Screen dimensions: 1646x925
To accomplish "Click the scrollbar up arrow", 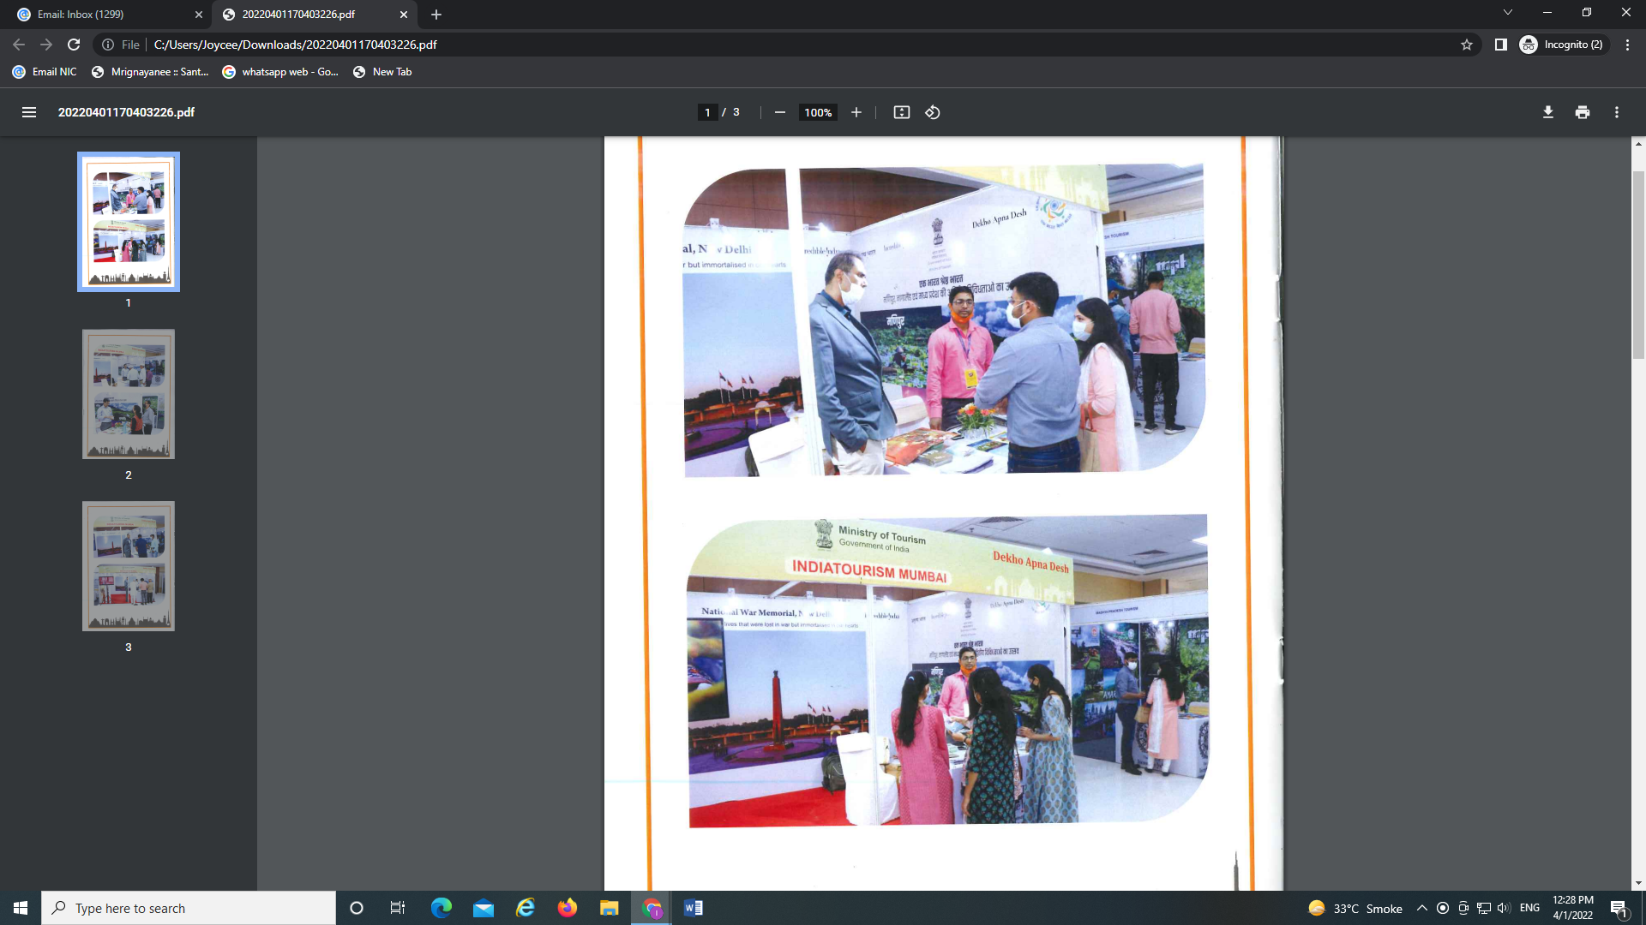I will coord(1638,144).
